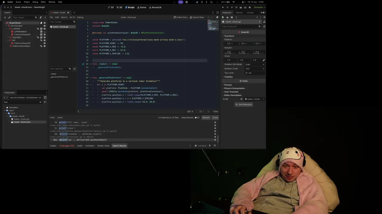382x214 pixels.
Task: Click the group icon on LeftWall row
Action: [41, 29]
